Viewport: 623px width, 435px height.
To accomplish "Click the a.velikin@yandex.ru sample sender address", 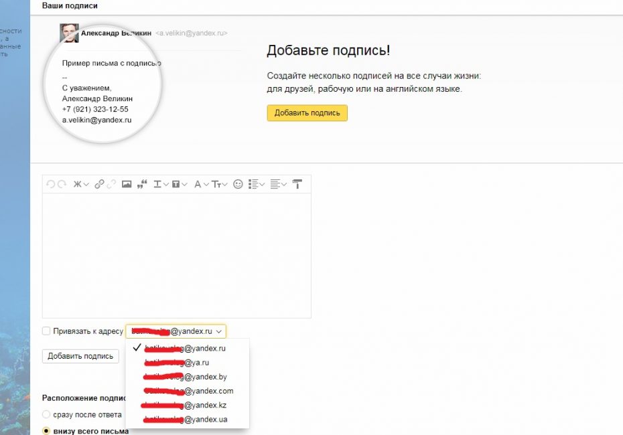I will [x=192, y=33].
